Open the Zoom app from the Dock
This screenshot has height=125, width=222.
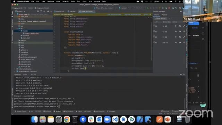click(x=107, y=119)
